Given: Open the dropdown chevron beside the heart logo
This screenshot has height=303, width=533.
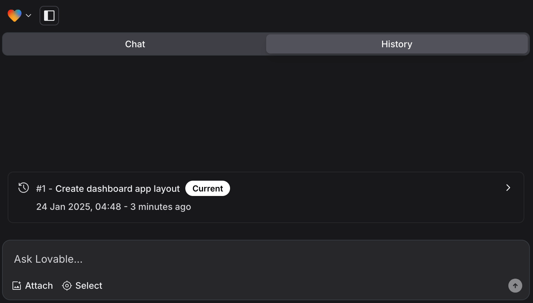Looking at the screenshot, I should (28, 16).
